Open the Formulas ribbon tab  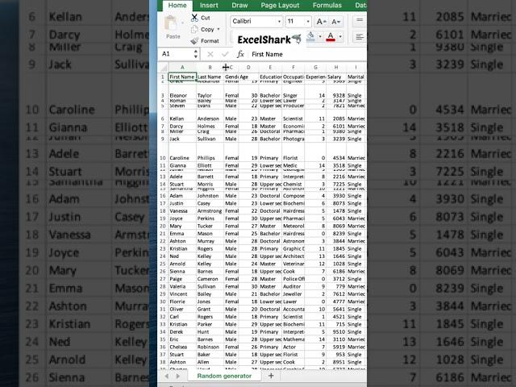pyautogui.click(x=327, y=6)
